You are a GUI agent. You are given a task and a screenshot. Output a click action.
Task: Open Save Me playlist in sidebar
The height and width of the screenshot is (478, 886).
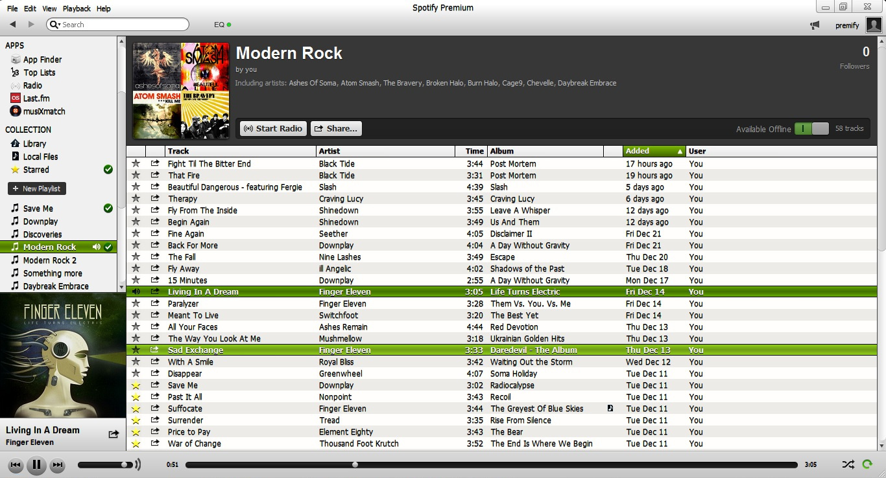[x=38, y=209]
